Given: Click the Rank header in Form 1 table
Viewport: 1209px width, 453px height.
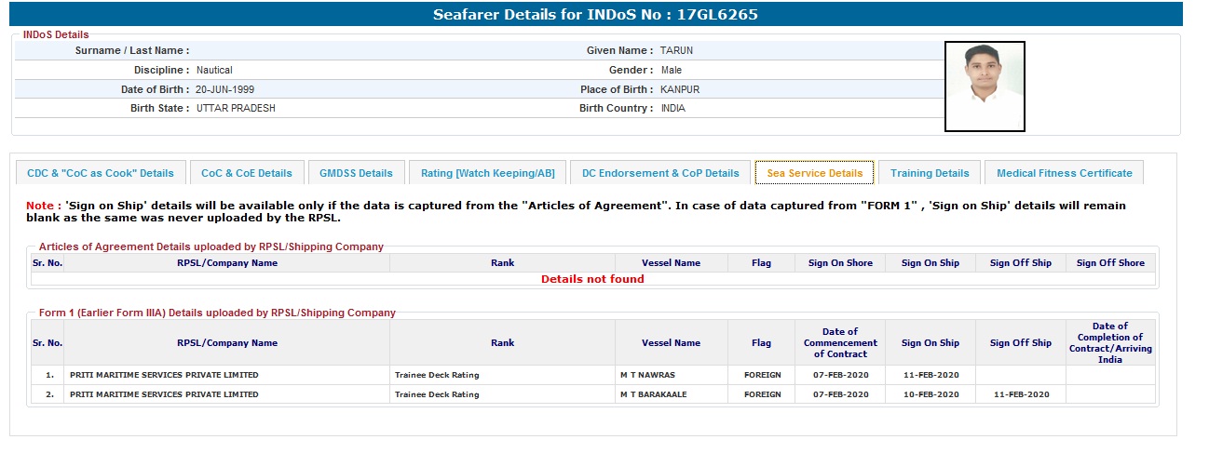Looking at the screenshot, I should (x=502, y=342).
